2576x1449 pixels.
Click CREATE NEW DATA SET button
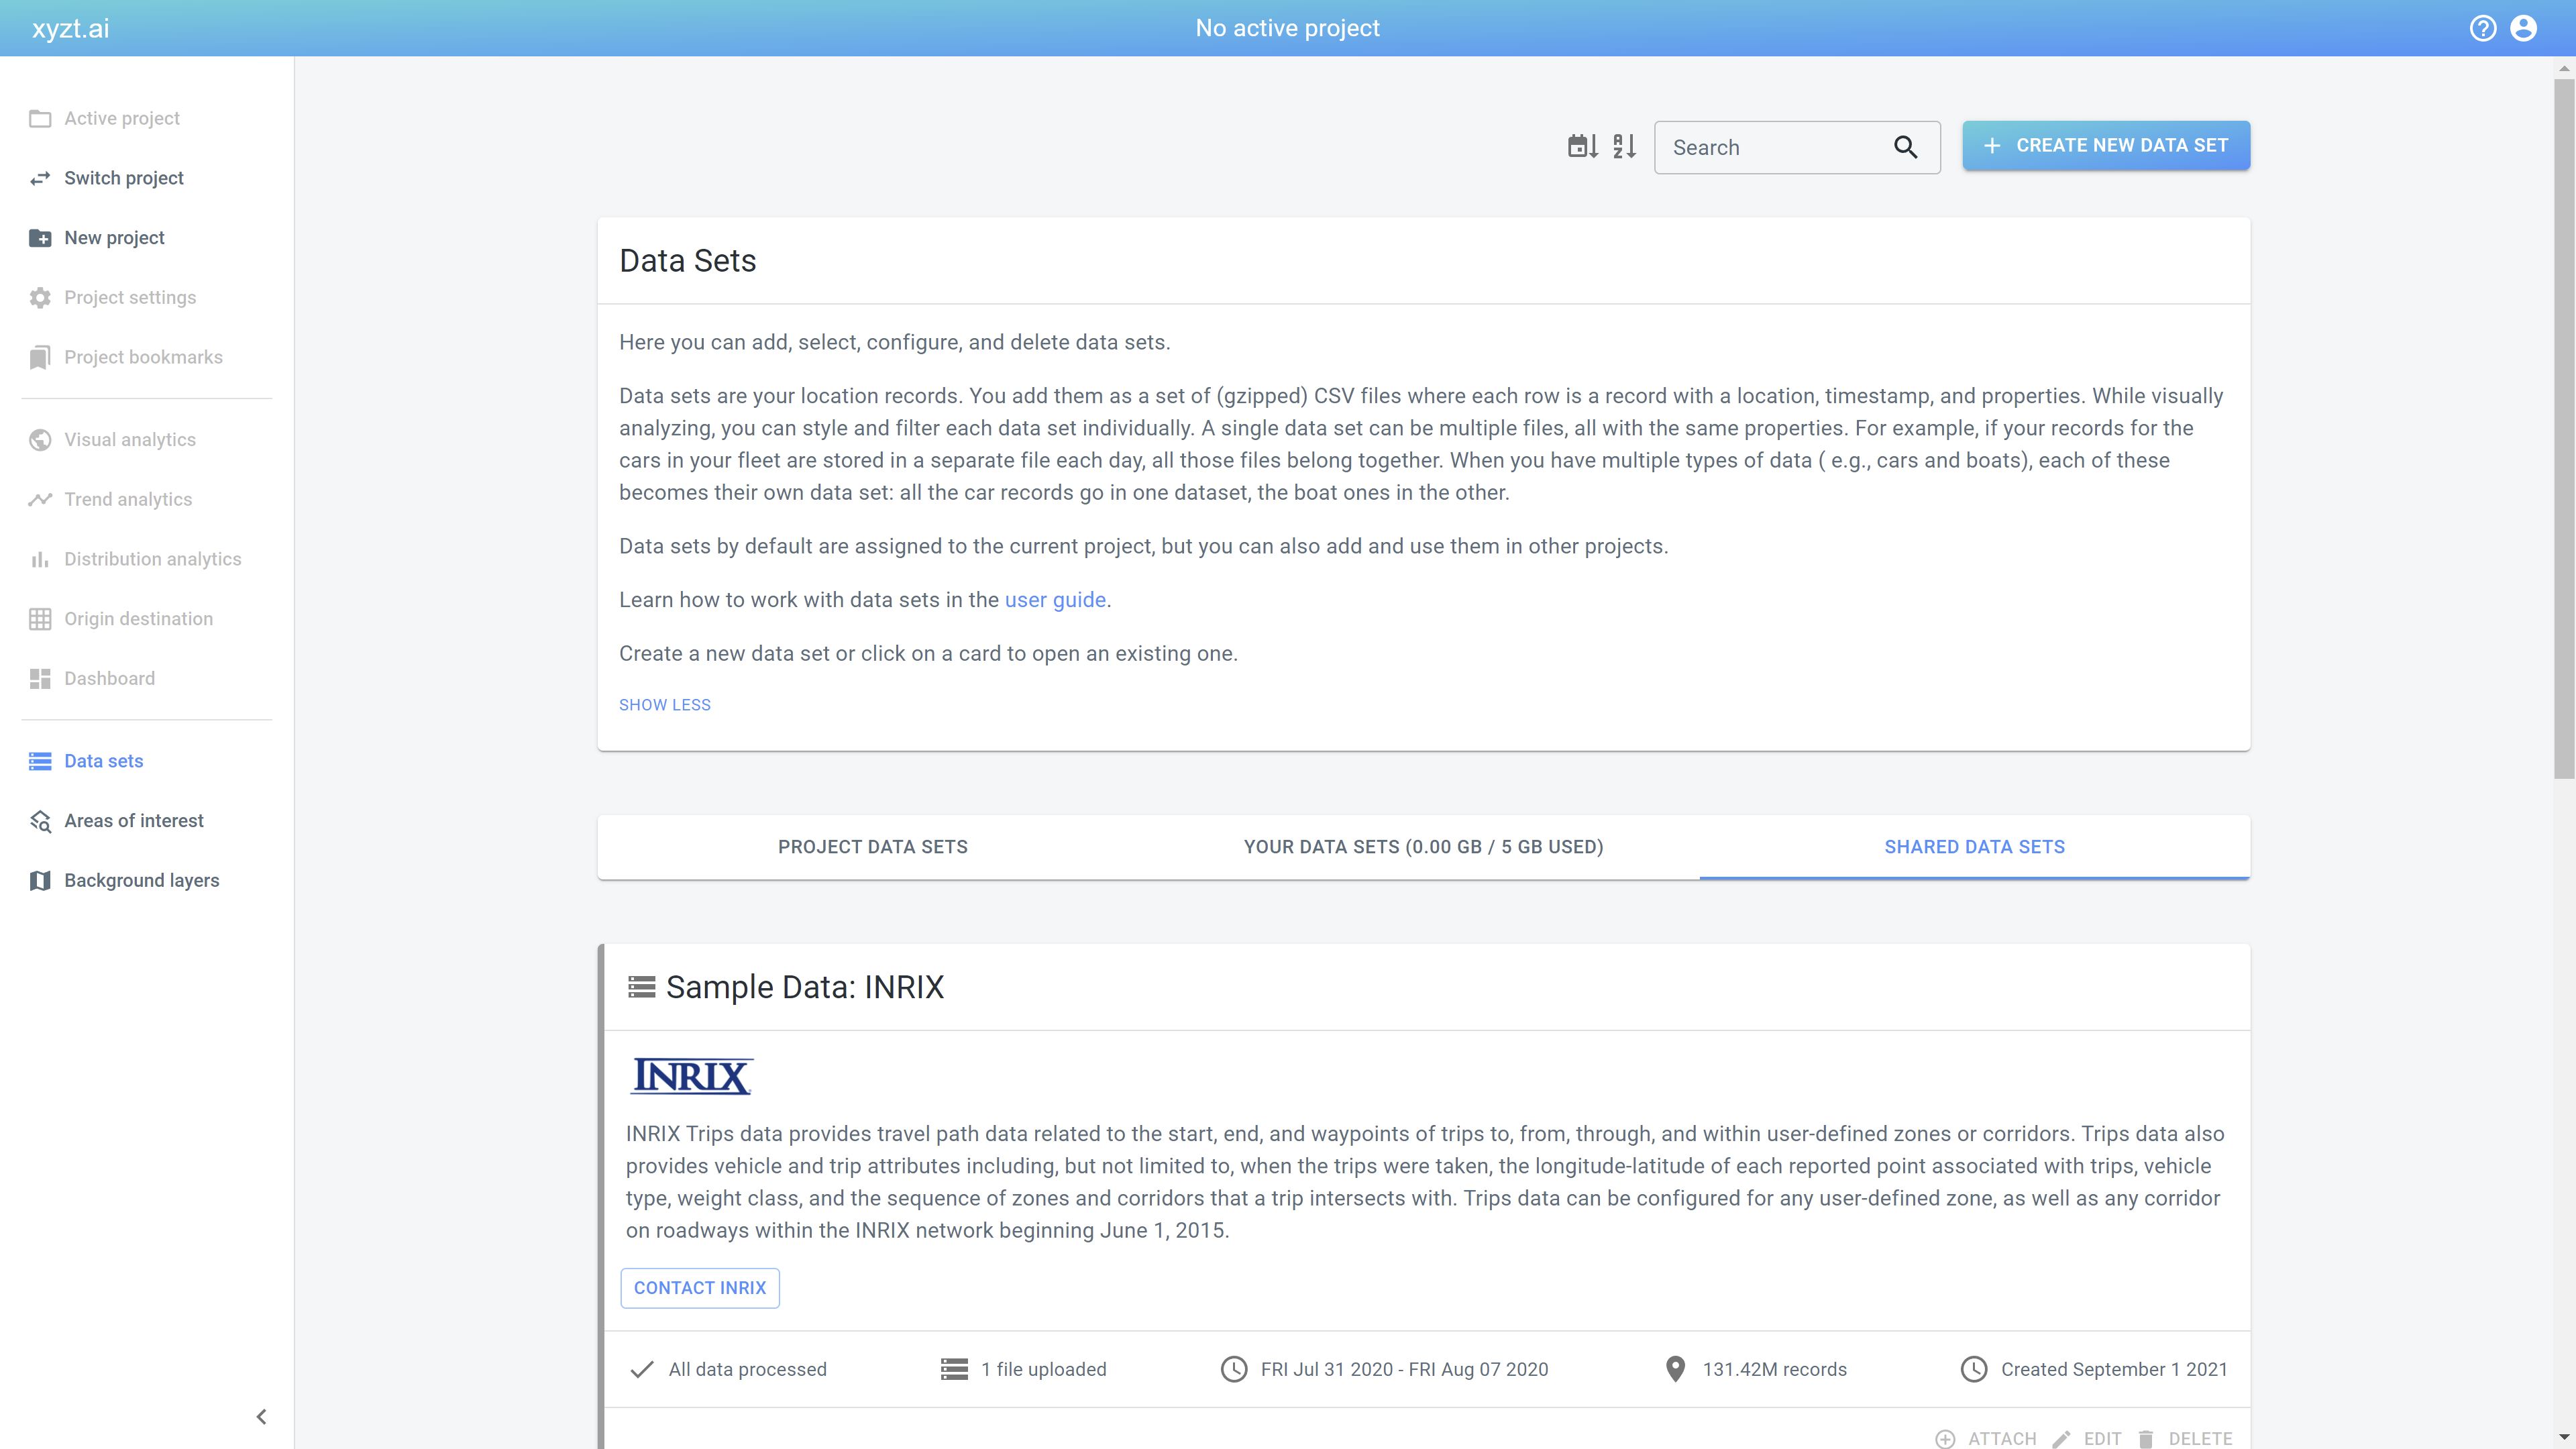[x=2105, y=145]
